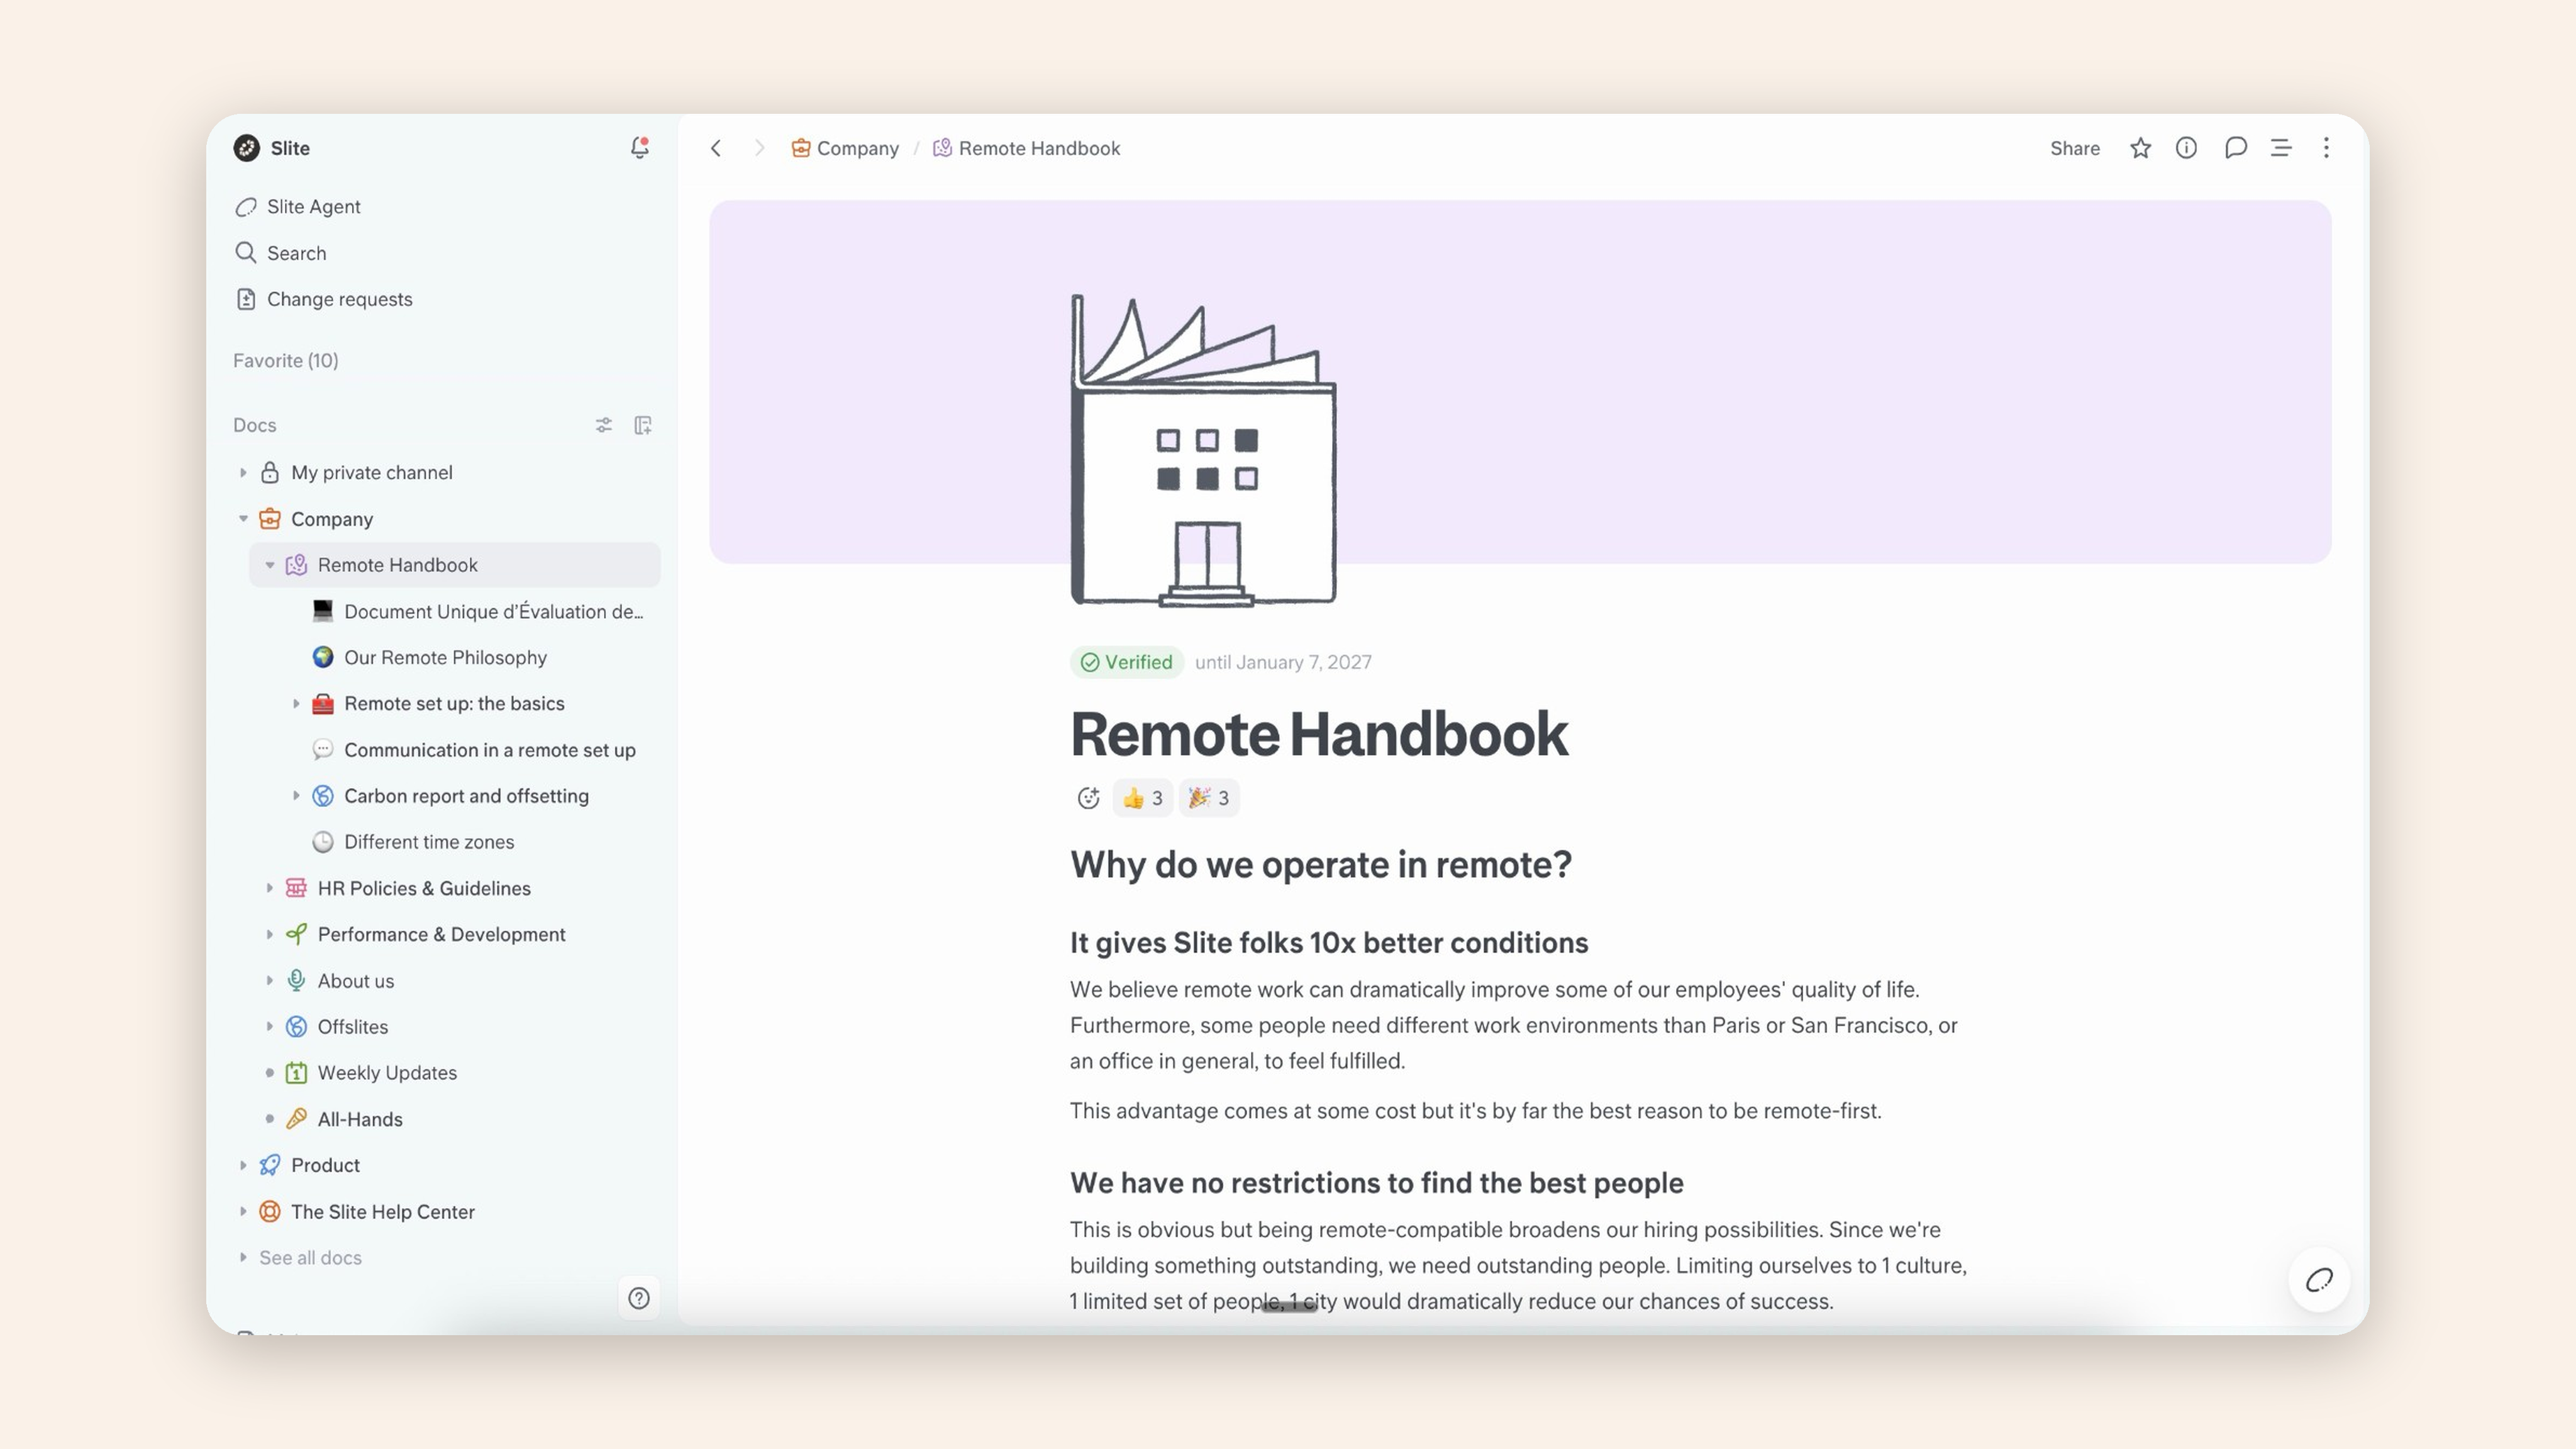Open the three-dot more menu
The image size is (2576, 1449).
(2326, 148)
